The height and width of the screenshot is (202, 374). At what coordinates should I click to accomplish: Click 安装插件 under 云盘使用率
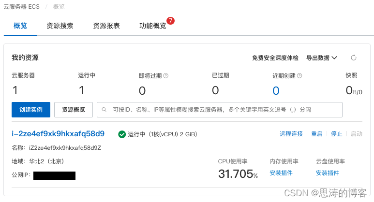(x=328, y=173)
